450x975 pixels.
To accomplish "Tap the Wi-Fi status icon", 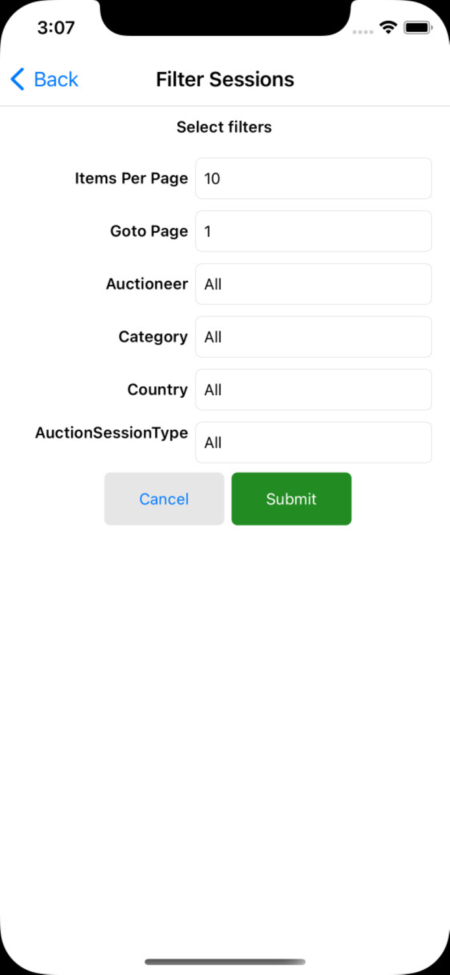I will pos(388,27).
